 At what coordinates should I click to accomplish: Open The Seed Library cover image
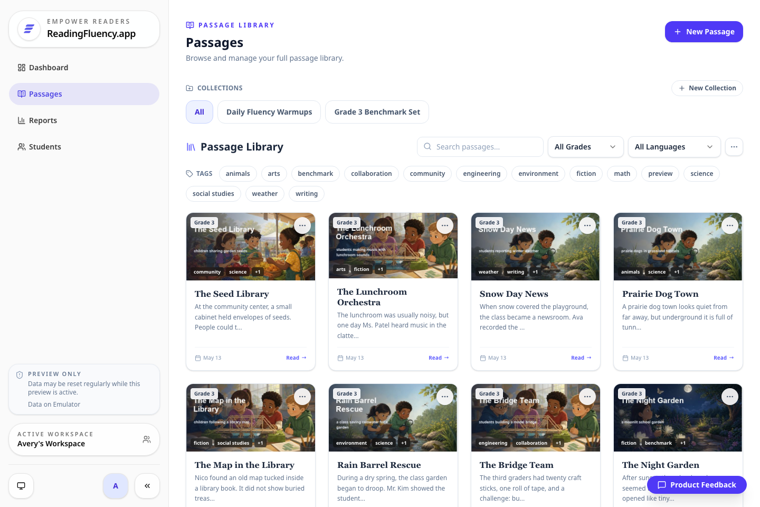[251, 247]
